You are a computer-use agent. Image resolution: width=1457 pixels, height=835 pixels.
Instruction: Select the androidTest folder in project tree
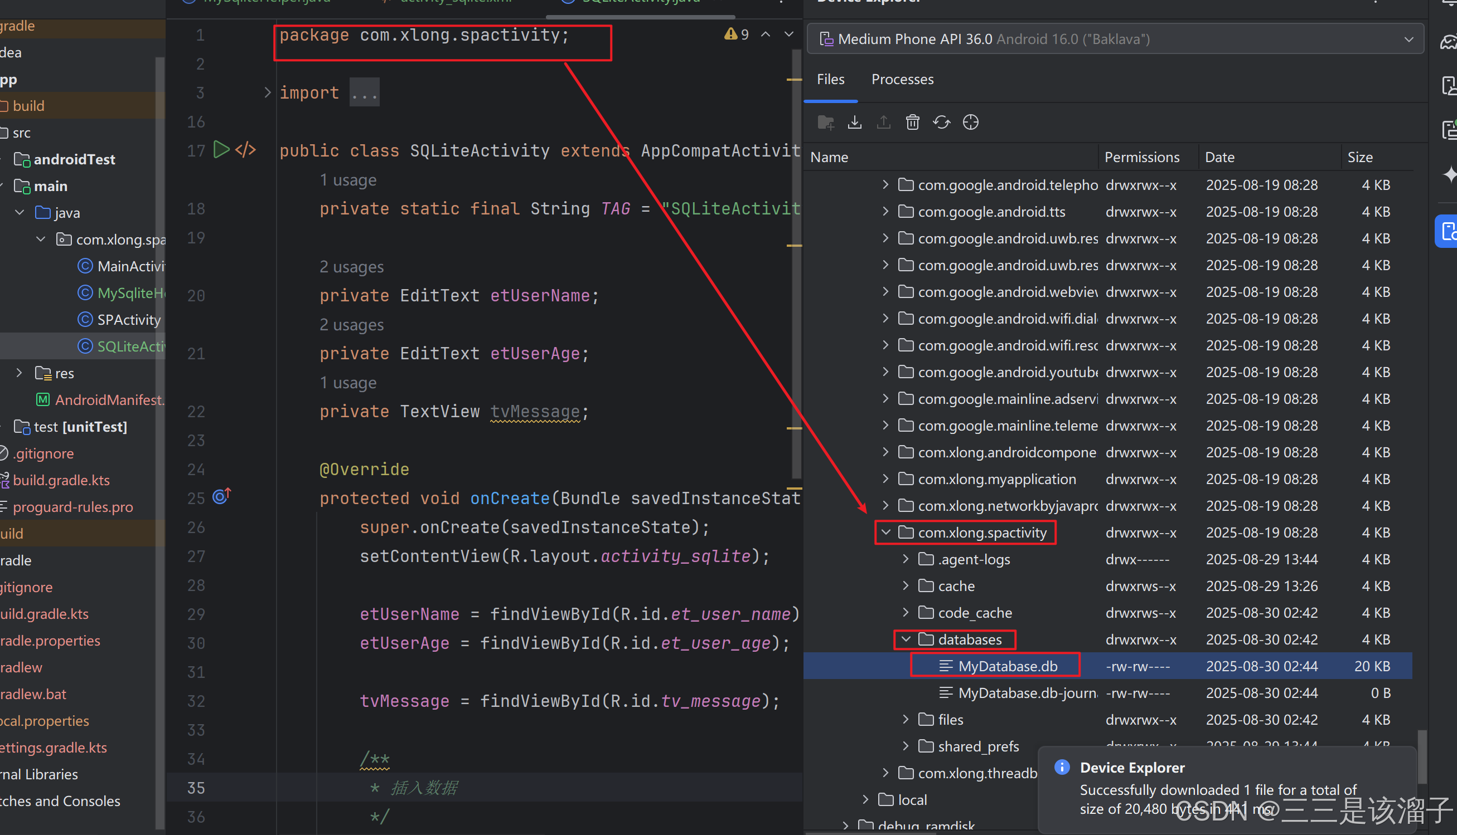[64, 159]
